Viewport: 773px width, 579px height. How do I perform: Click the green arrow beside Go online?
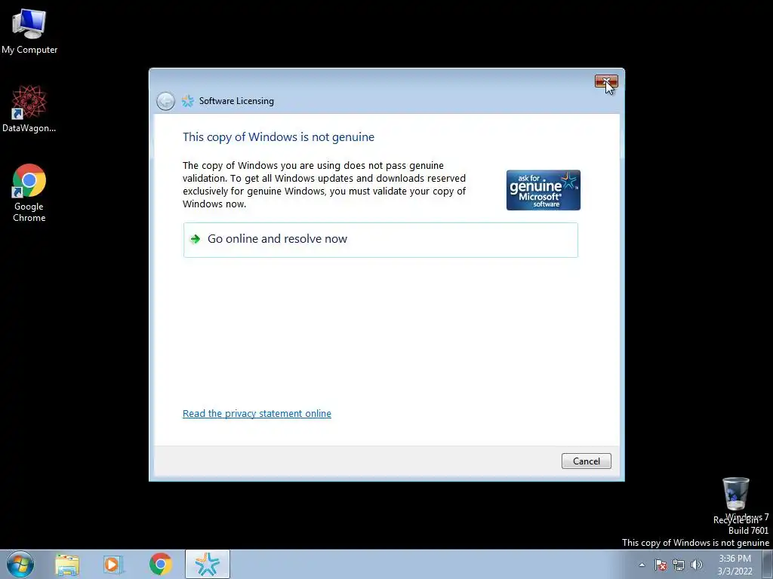coord(196,239)
